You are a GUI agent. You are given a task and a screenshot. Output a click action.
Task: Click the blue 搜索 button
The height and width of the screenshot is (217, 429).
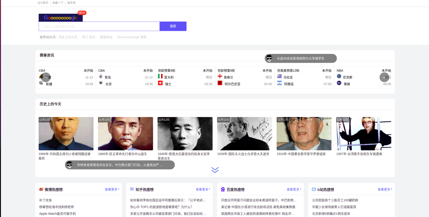click(173, 26)
